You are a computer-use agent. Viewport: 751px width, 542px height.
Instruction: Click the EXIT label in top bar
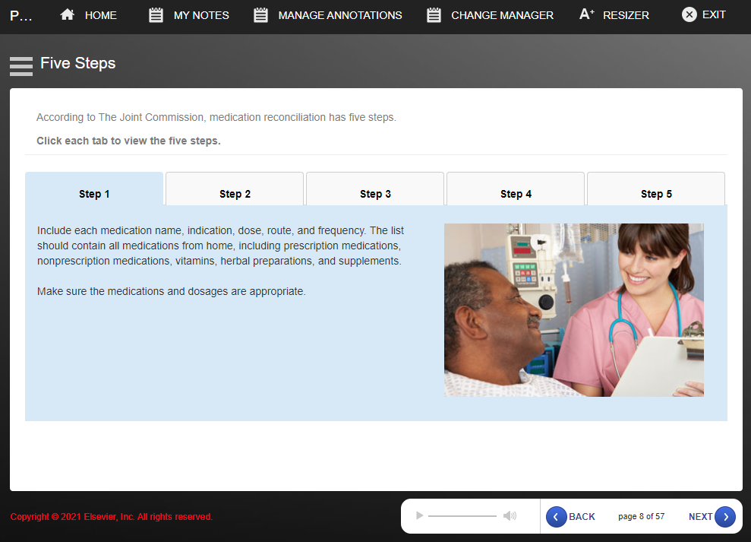coord(714,15)
